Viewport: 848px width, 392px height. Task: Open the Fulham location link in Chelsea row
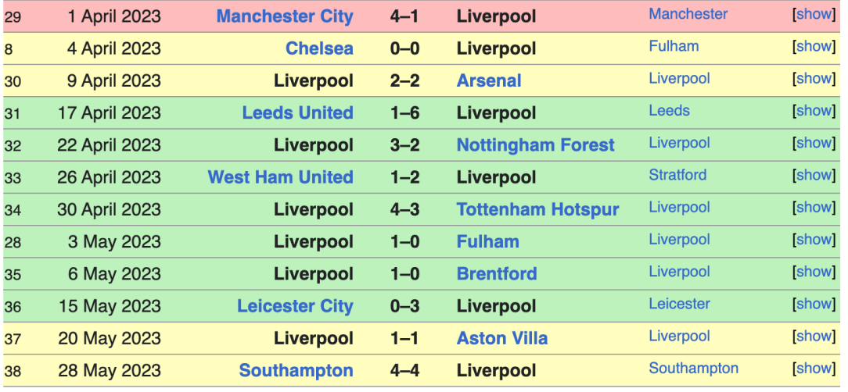[674, 46]
